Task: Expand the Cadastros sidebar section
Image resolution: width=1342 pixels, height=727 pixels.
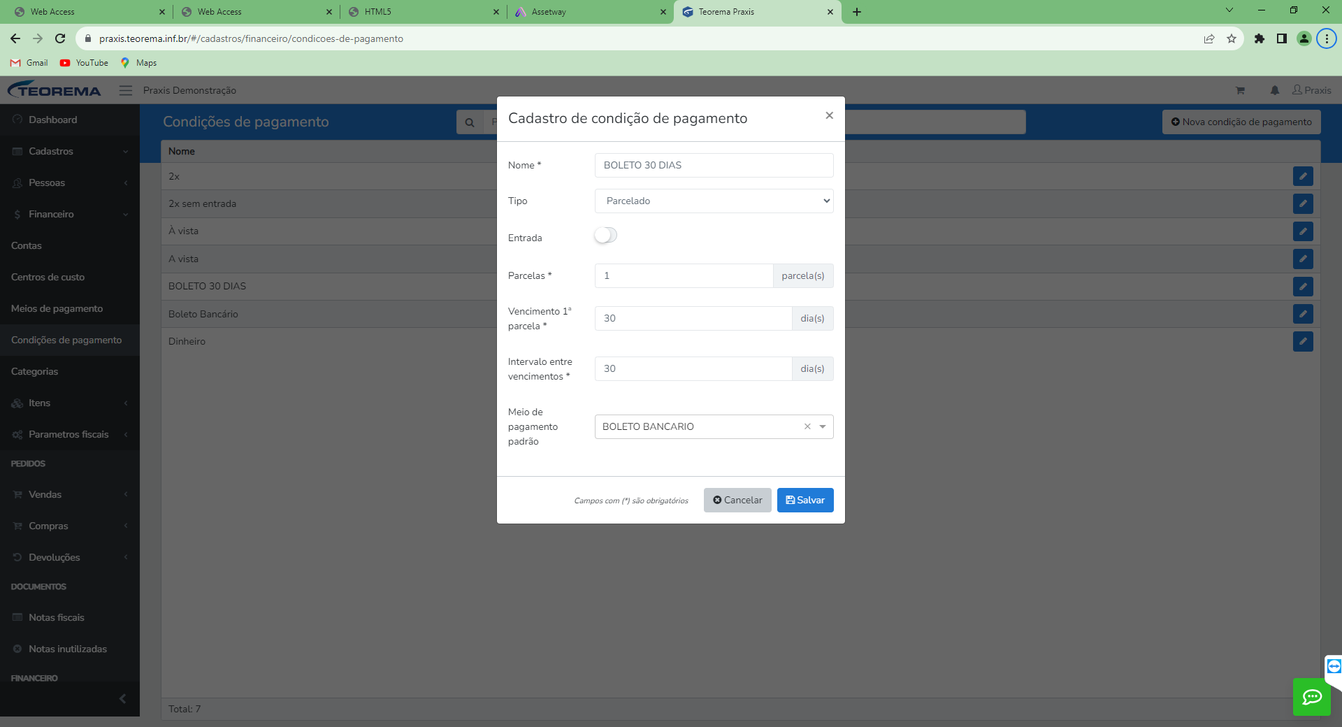Action: [x=70, y=151]
